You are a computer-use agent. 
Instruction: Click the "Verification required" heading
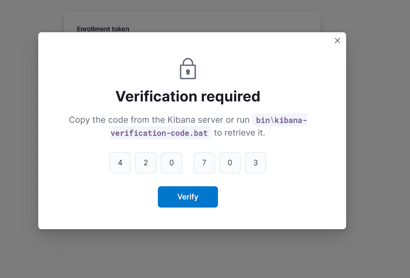pos(188,96)
